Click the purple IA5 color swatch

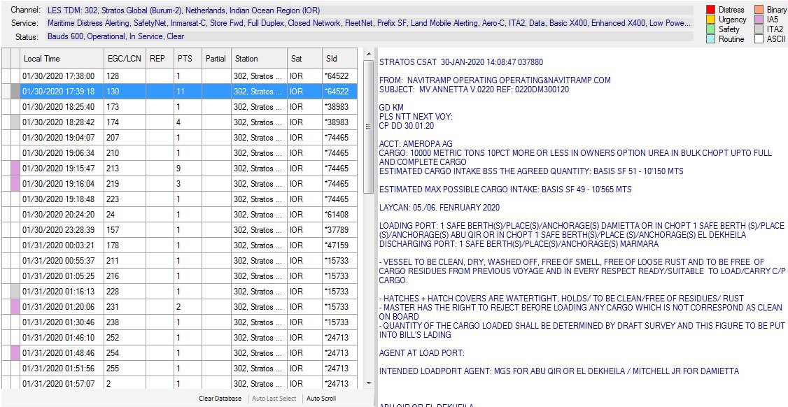pyautogui.click(x=759, y=20)
